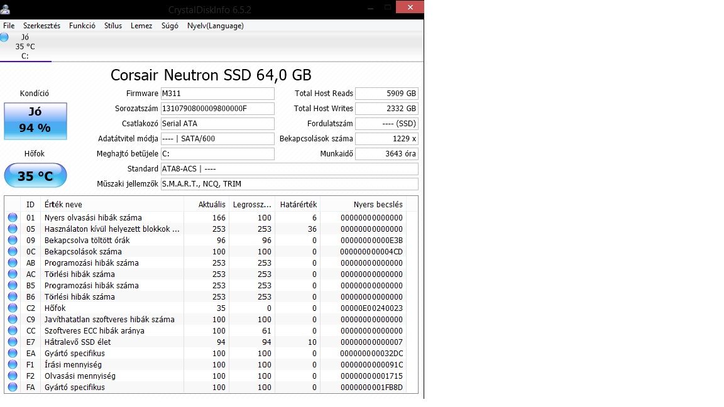Select the 'Nyers olvasási hibák száma' row text
The image size is (724, 407).
(93, 218)
